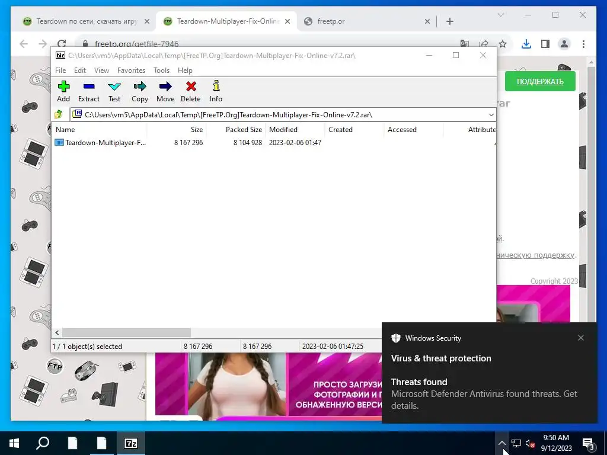Screen dimensions: 607x455
Task: Click the 8 104 928 packed size cell
Action: (248, 142)
